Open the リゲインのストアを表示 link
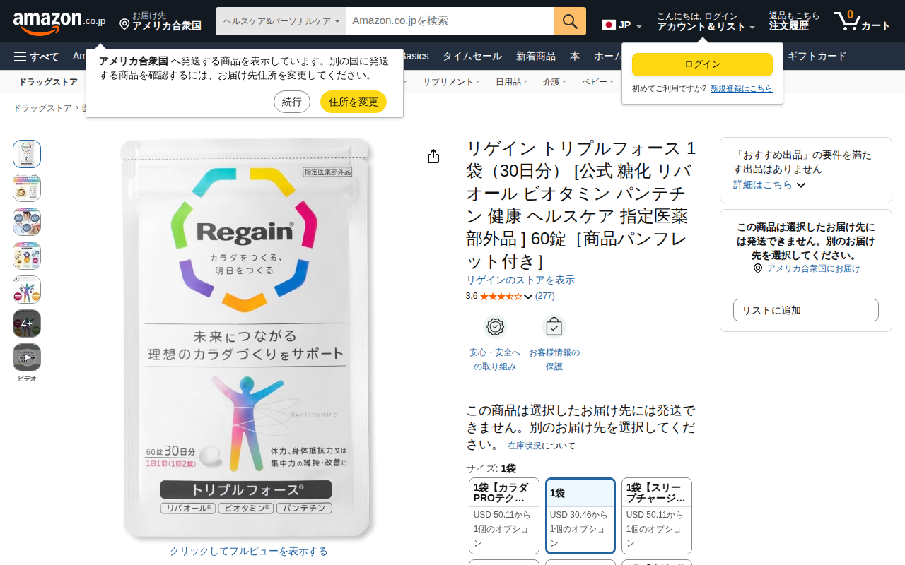 (520, 280)
